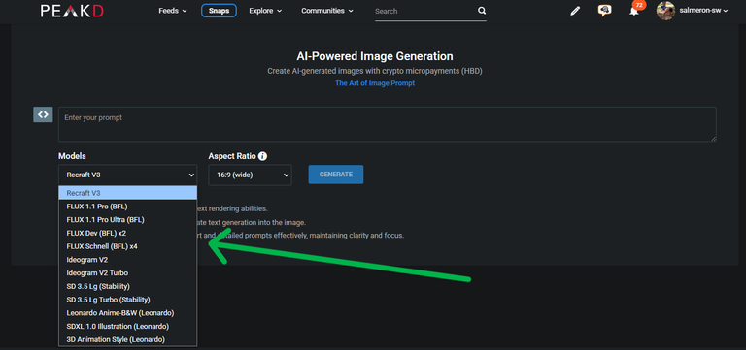
Task: Select FLUX Dev (BFL) x2 option
Action: [x=127, y=234]
